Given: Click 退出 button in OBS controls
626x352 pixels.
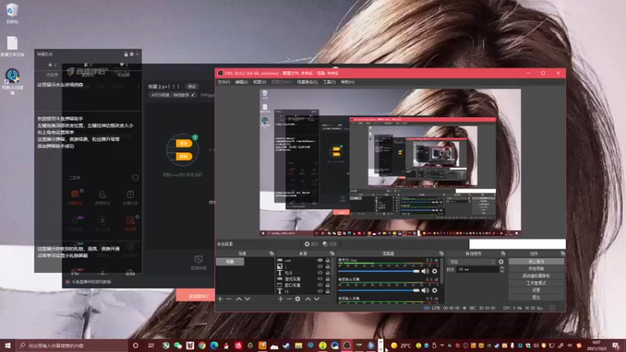Looking at the screenshot, I should 536,297.
